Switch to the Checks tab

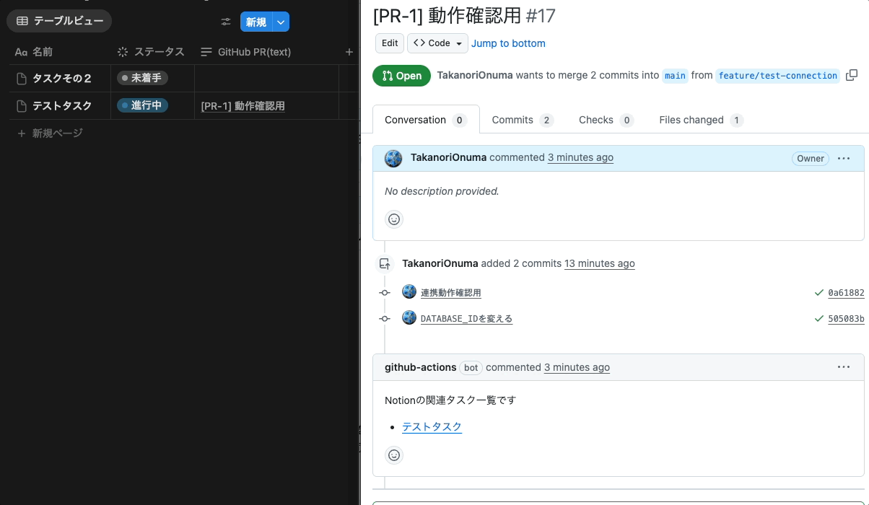click(606, 120)
